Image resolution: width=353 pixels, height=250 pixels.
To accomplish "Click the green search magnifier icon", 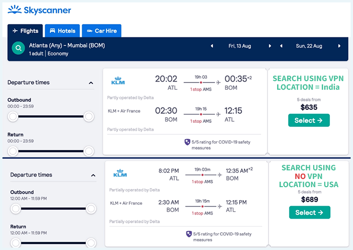I will (18, 48).
